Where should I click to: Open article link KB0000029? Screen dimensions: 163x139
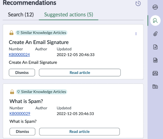(20, 114)
